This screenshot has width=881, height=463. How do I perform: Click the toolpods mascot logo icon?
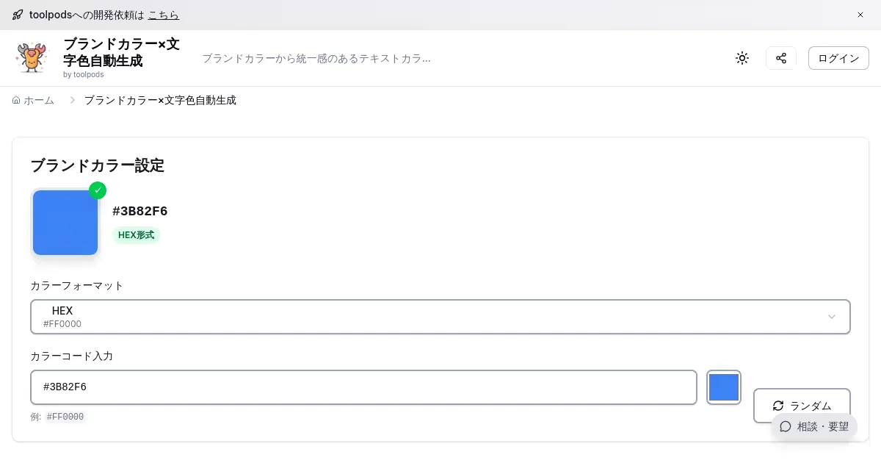(32, 58)
